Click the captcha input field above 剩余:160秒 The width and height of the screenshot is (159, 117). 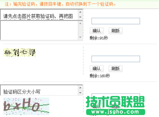tap(116, 59)
